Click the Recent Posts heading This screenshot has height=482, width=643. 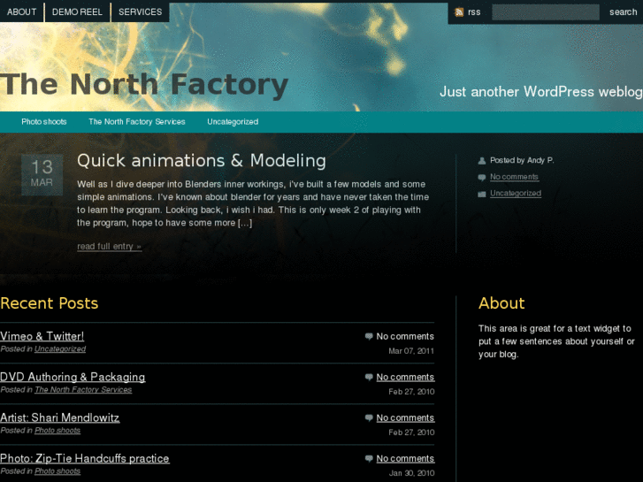pos(50,303)
